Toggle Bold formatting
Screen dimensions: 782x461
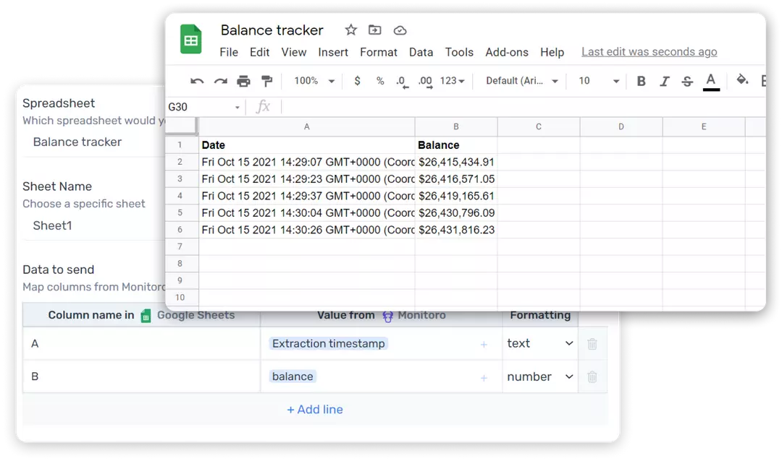[642, 81]
